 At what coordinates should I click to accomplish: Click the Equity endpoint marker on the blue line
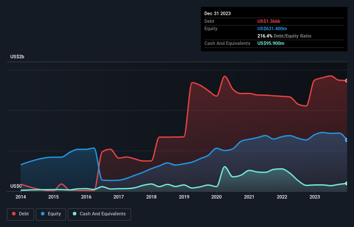[347, 140]
